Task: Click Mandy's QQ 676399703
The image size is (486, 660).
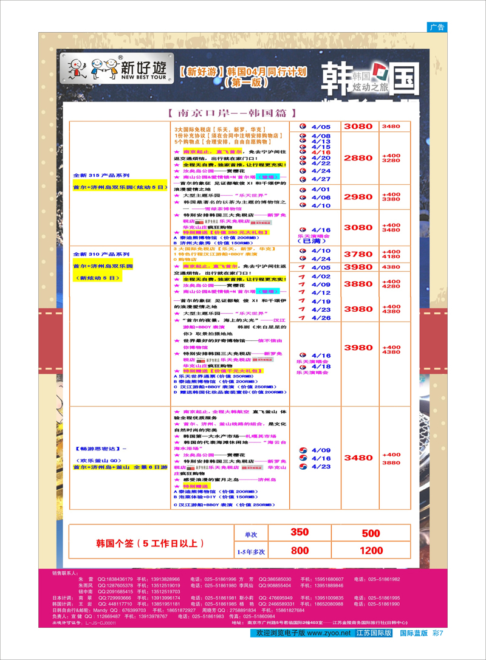Action: click(134, 610)
